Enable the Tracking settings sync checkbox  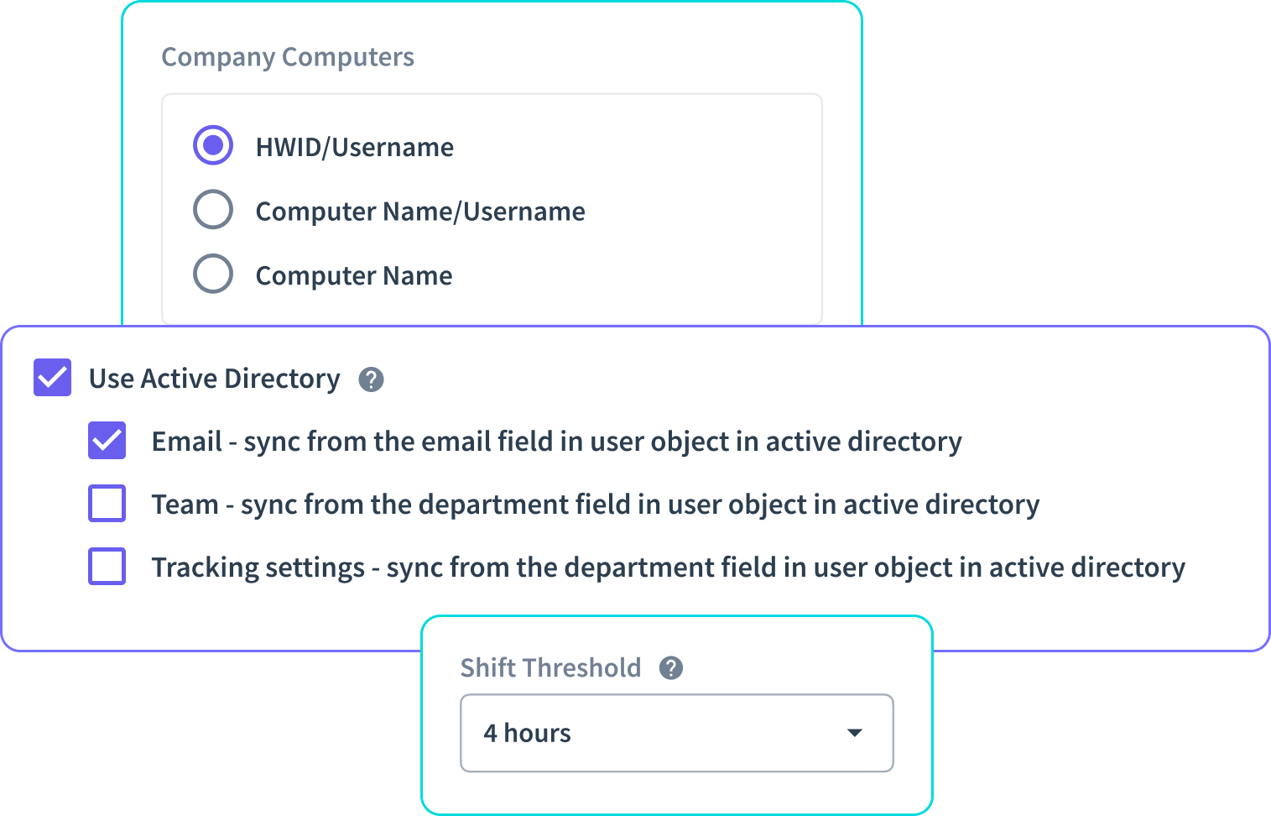click(x=107, y=567)
